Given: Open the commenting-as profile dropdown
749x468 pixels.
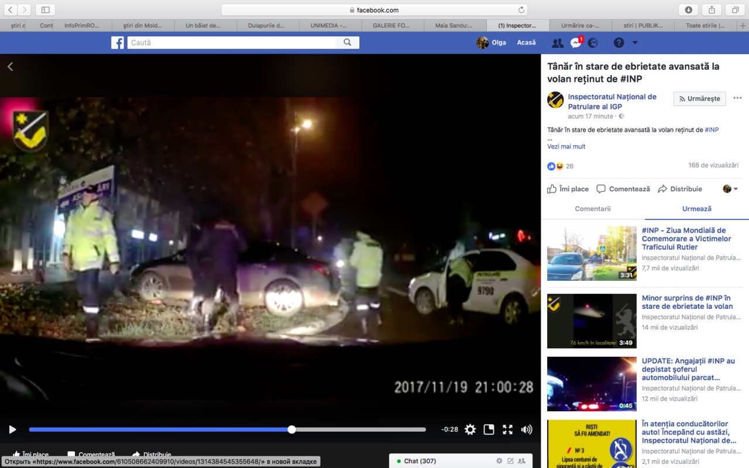Looking at the screenshot, I should 730,189.
